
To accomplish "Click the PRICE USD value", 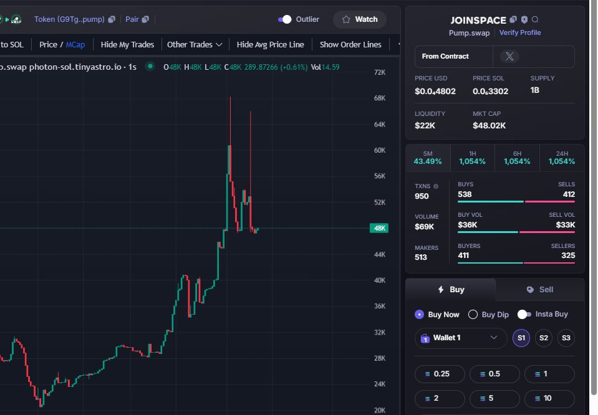I will 435,92.
